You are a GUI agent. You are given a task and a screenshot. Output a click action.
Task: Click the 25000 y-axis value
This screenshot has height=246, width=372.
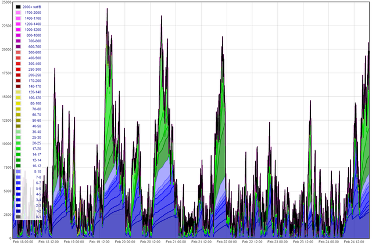(6, 2)
